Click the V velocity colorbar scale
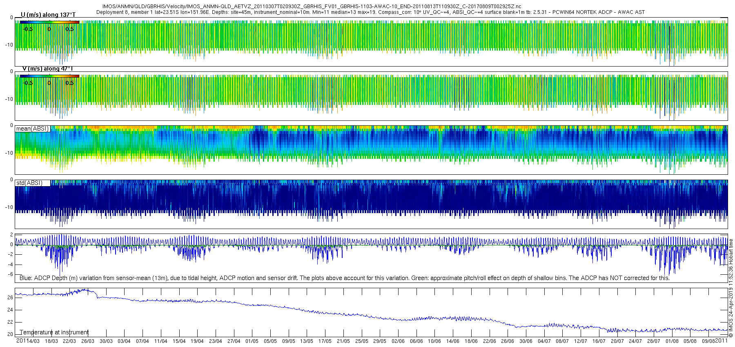The width and height of the screenshot is (735, 347). (49, 76)
